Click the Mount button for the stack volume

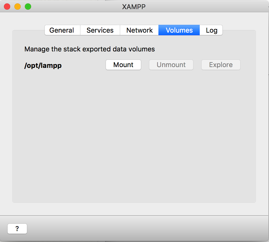(123, 65)
